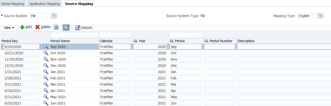Open lookup icon next to 6/30/2021
331x106 pixels.
(x=46, y=103)
